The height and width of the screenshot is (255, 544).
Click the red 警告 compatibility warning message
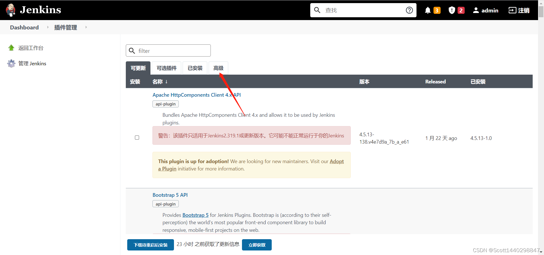click(x=251, y=135)
